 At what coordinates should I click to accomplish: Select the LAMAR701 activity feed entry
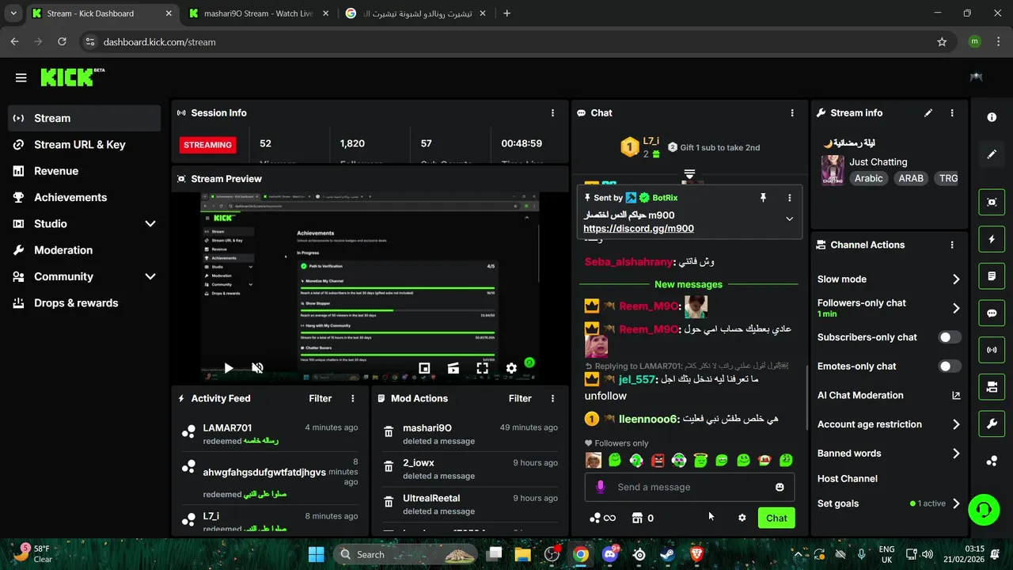(269, 434)
